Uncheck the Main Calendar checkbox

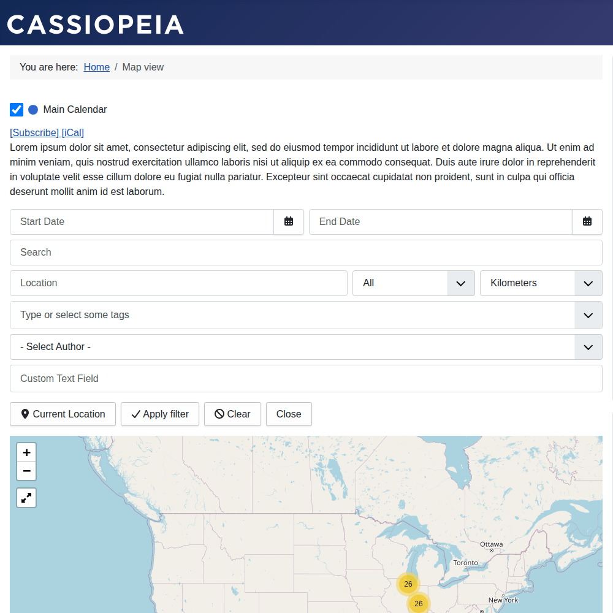[17, 110]
